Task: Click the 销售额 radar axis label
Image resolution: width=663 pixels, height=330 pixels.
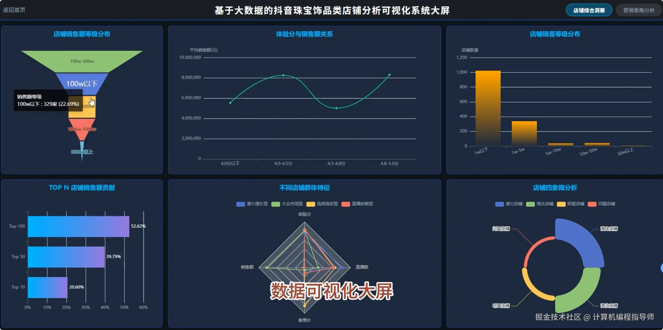Action: 247,267
